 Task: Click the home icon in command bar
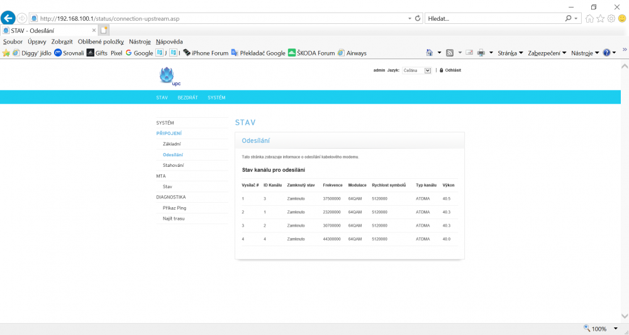click(430, 53)
